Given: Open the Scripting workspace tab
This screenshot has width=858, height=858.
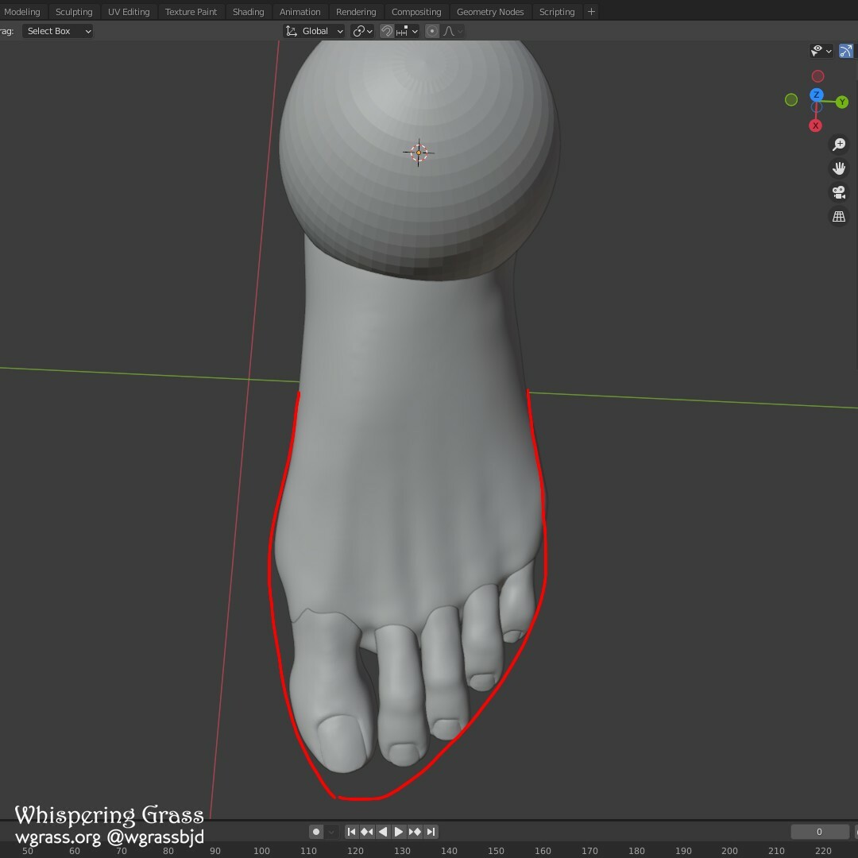Looking at the screenshot, I should point(557,11).
